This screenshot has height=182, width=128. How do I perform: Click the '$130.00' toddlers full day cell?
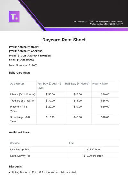(x=50, y=101)
